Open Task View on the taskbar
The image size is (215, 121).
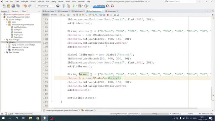pos(24,118)
